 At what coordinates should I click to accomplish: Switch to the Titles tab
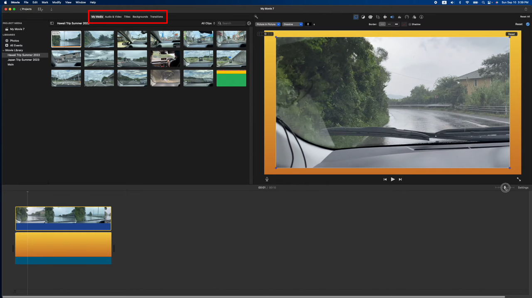coord(127,17)
